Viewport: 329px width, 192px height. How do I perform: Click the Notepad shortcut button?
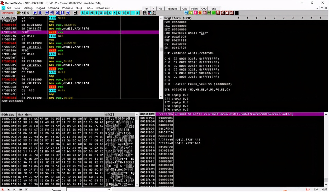tap(172, 8)
